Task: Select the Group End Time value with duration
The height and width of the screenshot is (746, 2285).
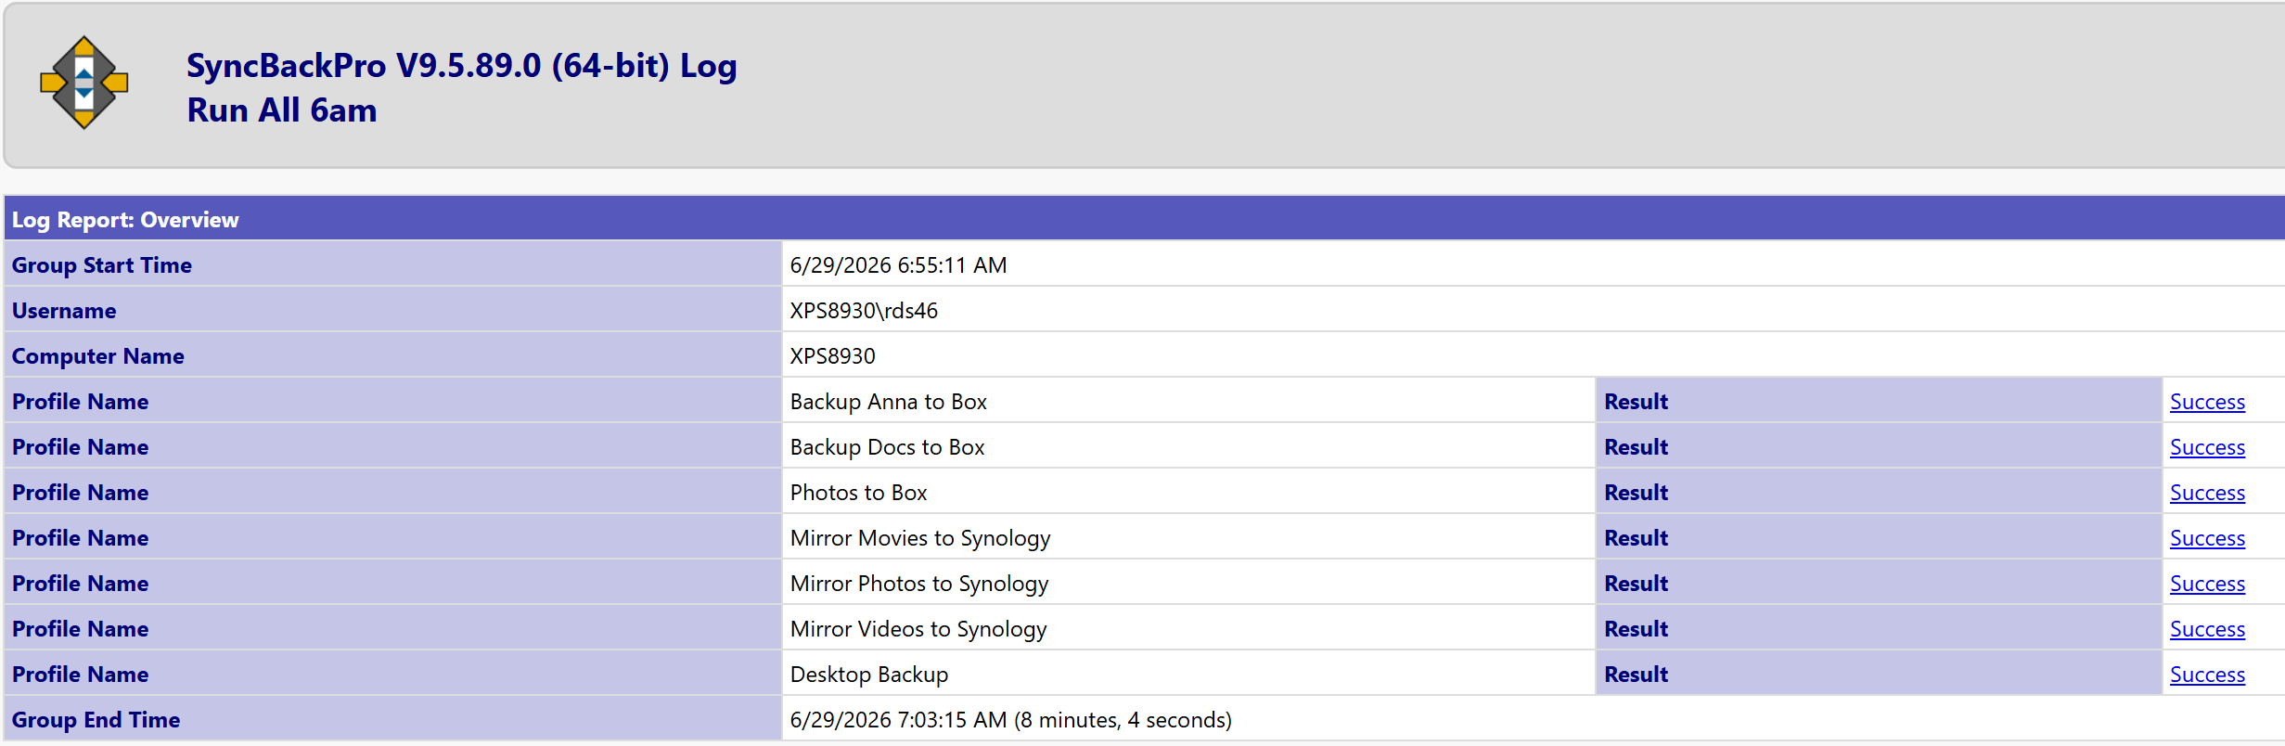Action: (x=1010, y=720)
